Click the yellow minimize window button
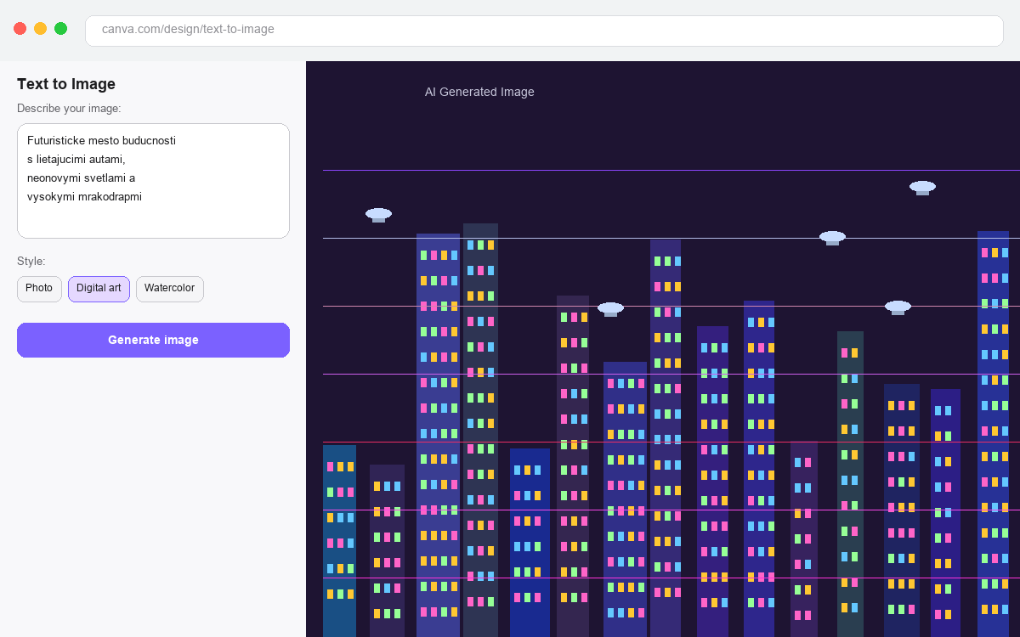The height and width of the screenshot is (637, 1020). click(40, 29)
